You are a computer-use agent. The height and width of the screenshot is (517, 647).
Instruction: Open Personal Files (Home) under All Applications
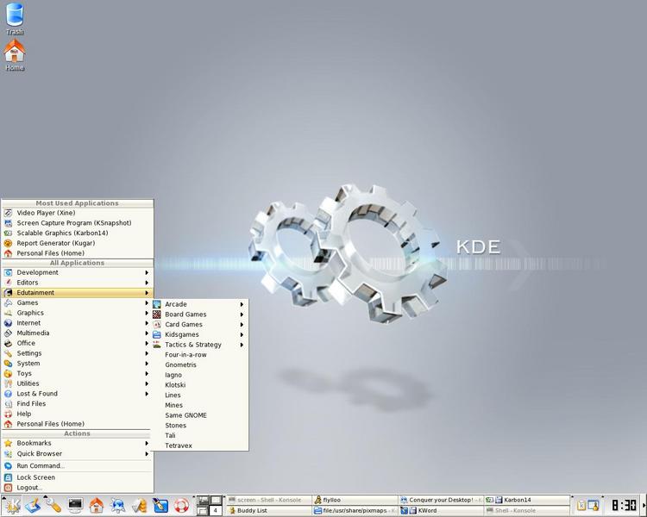pos(77,424)
